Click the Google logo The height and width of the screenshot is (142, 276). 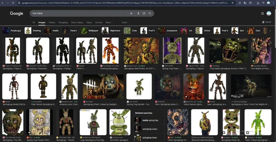point(16,13)
